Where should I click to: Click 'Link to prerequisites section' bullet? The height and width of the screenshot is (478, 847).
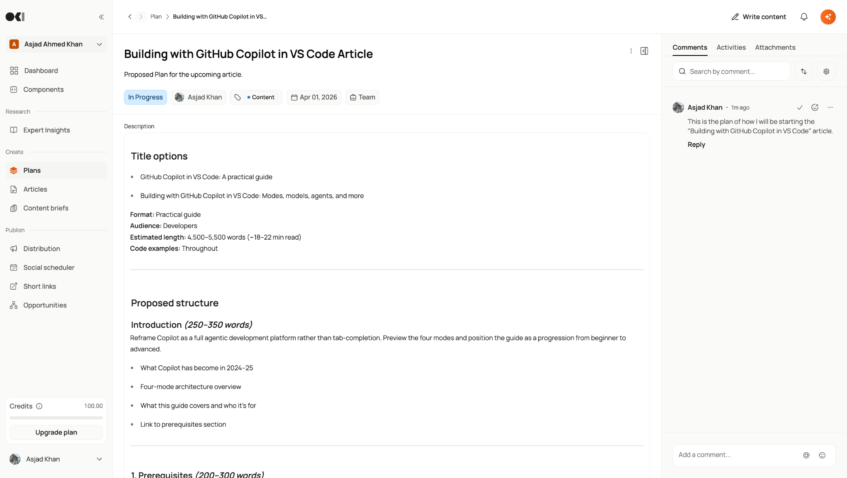point(183,425)
